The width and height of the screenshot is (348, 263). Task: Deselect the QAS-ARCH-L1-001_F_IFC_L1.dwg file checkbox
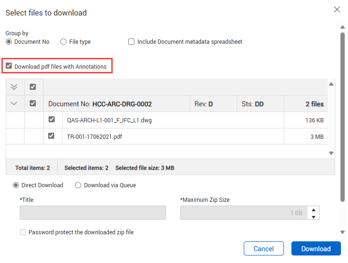[52, 120]
